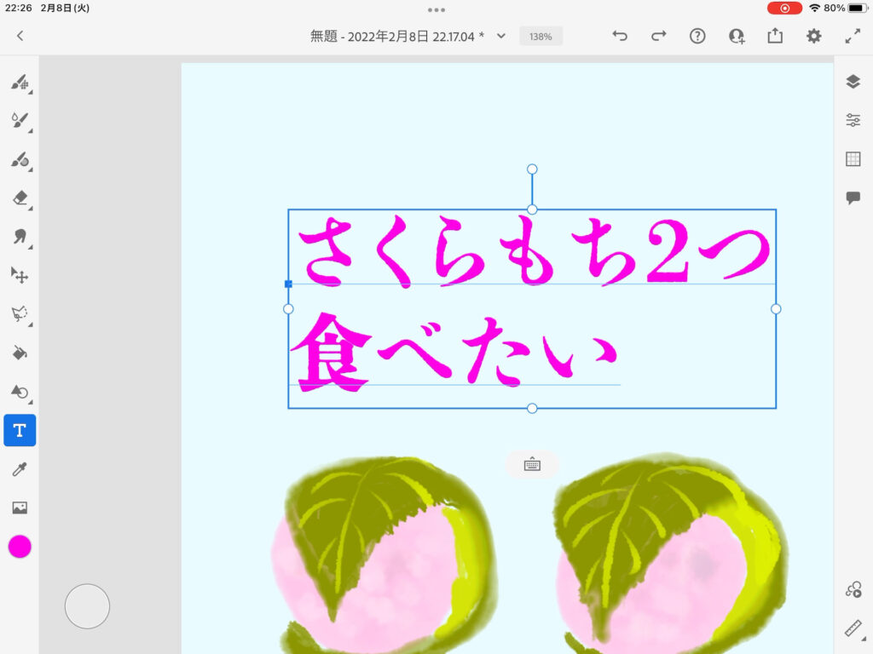
Task: Select the Eyedropper tool
Action: pyautogui.click(x=20, y=469)
